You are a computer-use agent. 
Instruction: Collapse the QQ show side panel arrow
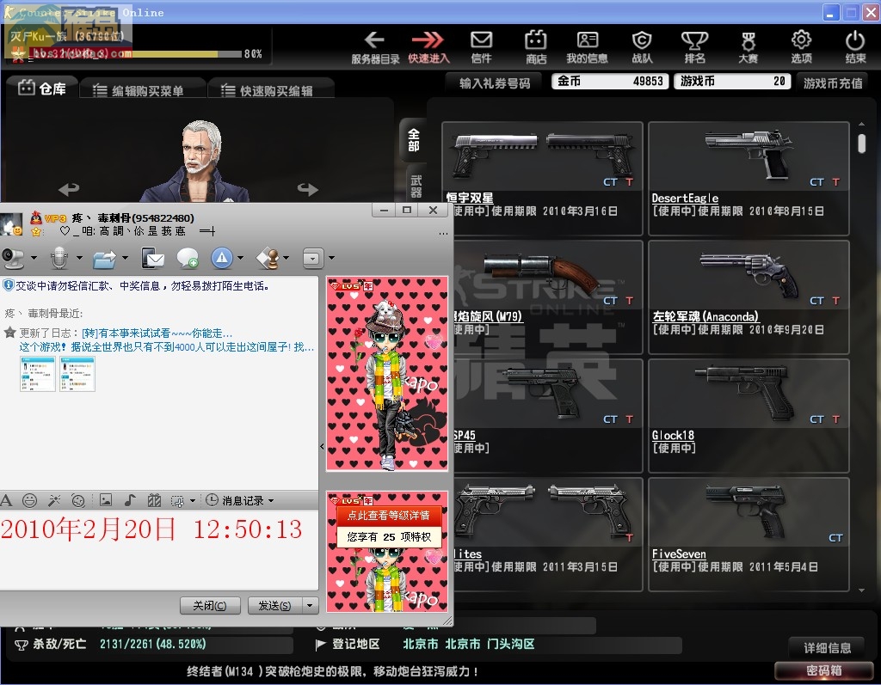click(x=322, y=447)
